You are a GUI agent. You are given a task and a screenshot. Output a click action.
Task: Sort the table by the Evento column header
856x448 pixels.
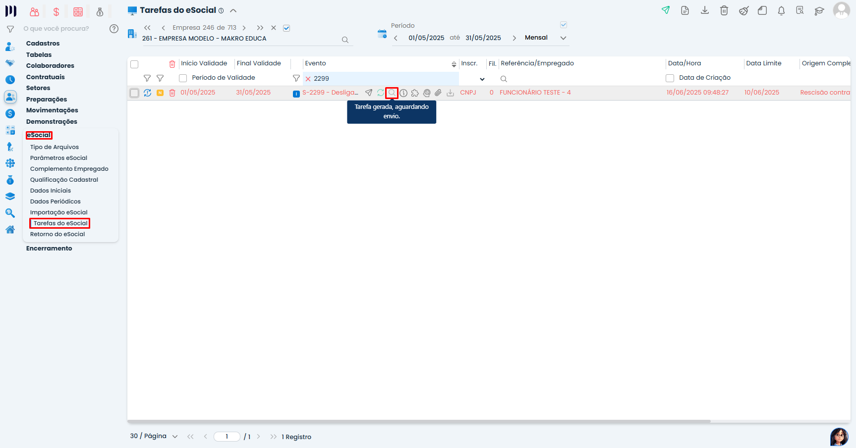click(315, 63)
